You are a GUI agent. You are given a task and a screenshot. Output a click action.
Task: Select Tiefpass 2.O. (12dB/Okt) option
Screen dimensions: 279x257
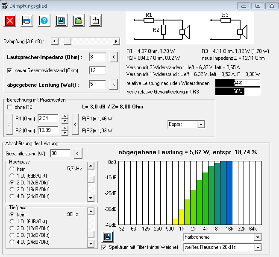pos(12,228)
